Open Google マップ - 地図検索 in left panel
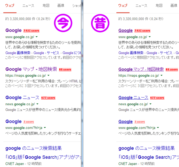179x167 pixels. (x=31, y=69)
